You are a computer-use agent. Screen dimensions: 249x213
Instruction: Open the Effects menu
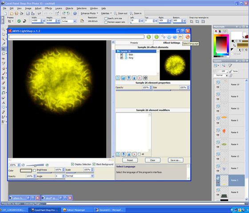(x=48, y=8)
